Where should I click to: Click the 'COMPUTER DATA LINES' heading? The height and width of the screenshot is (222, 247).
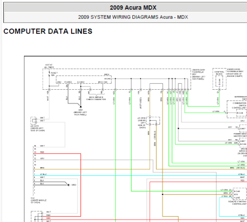coord(48,31)
